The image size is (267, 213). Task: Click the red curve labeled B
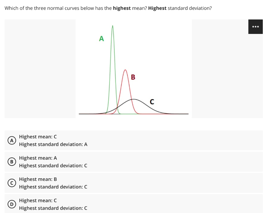click(x=125, y=78)
